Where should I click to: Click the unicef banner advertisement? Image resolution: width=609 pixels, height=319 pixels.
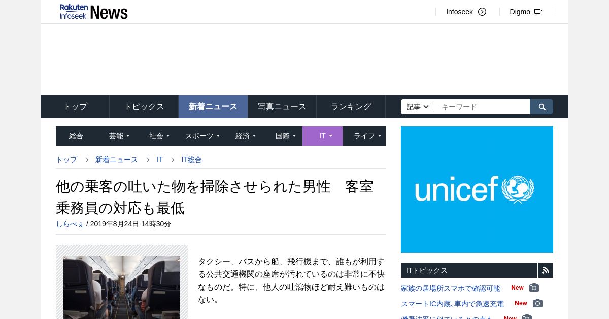point(477,189)
